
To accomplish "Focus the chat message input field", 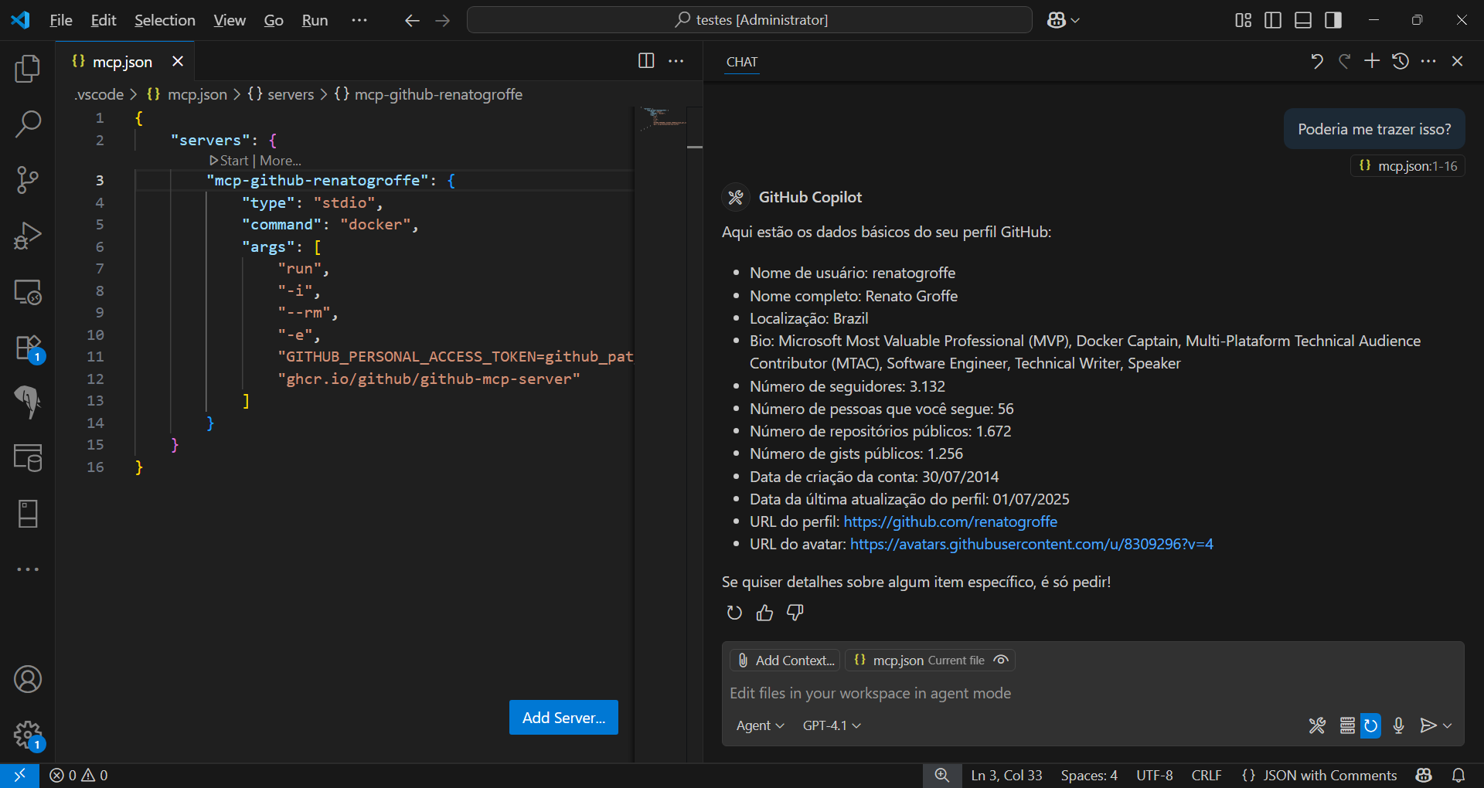I will pos(1093,693).
